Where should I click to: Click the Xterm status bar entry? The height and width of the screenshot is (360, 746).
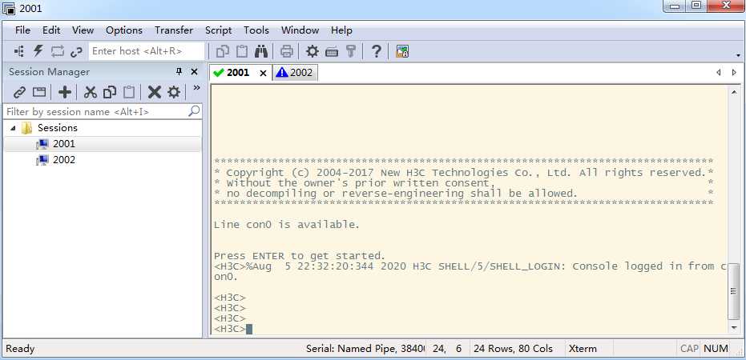(583, 349)
